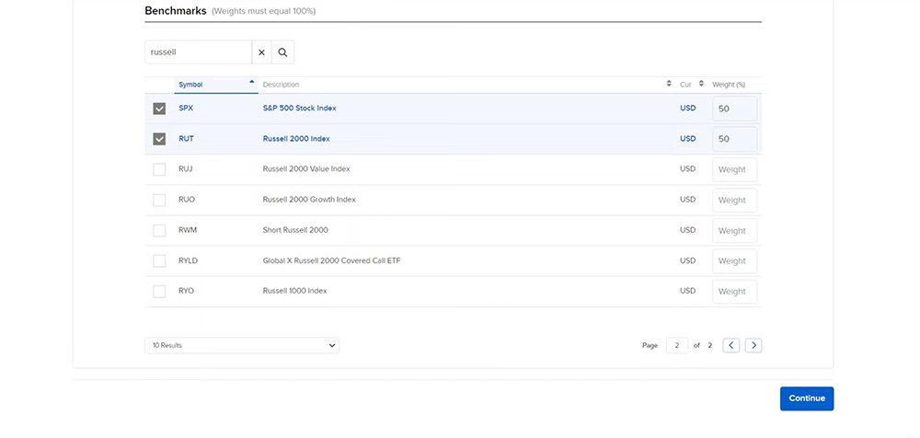This screenshot has width=920, height=438.
Task: Click the S&P 500 Stock Index link
Action: coord(299,109)
